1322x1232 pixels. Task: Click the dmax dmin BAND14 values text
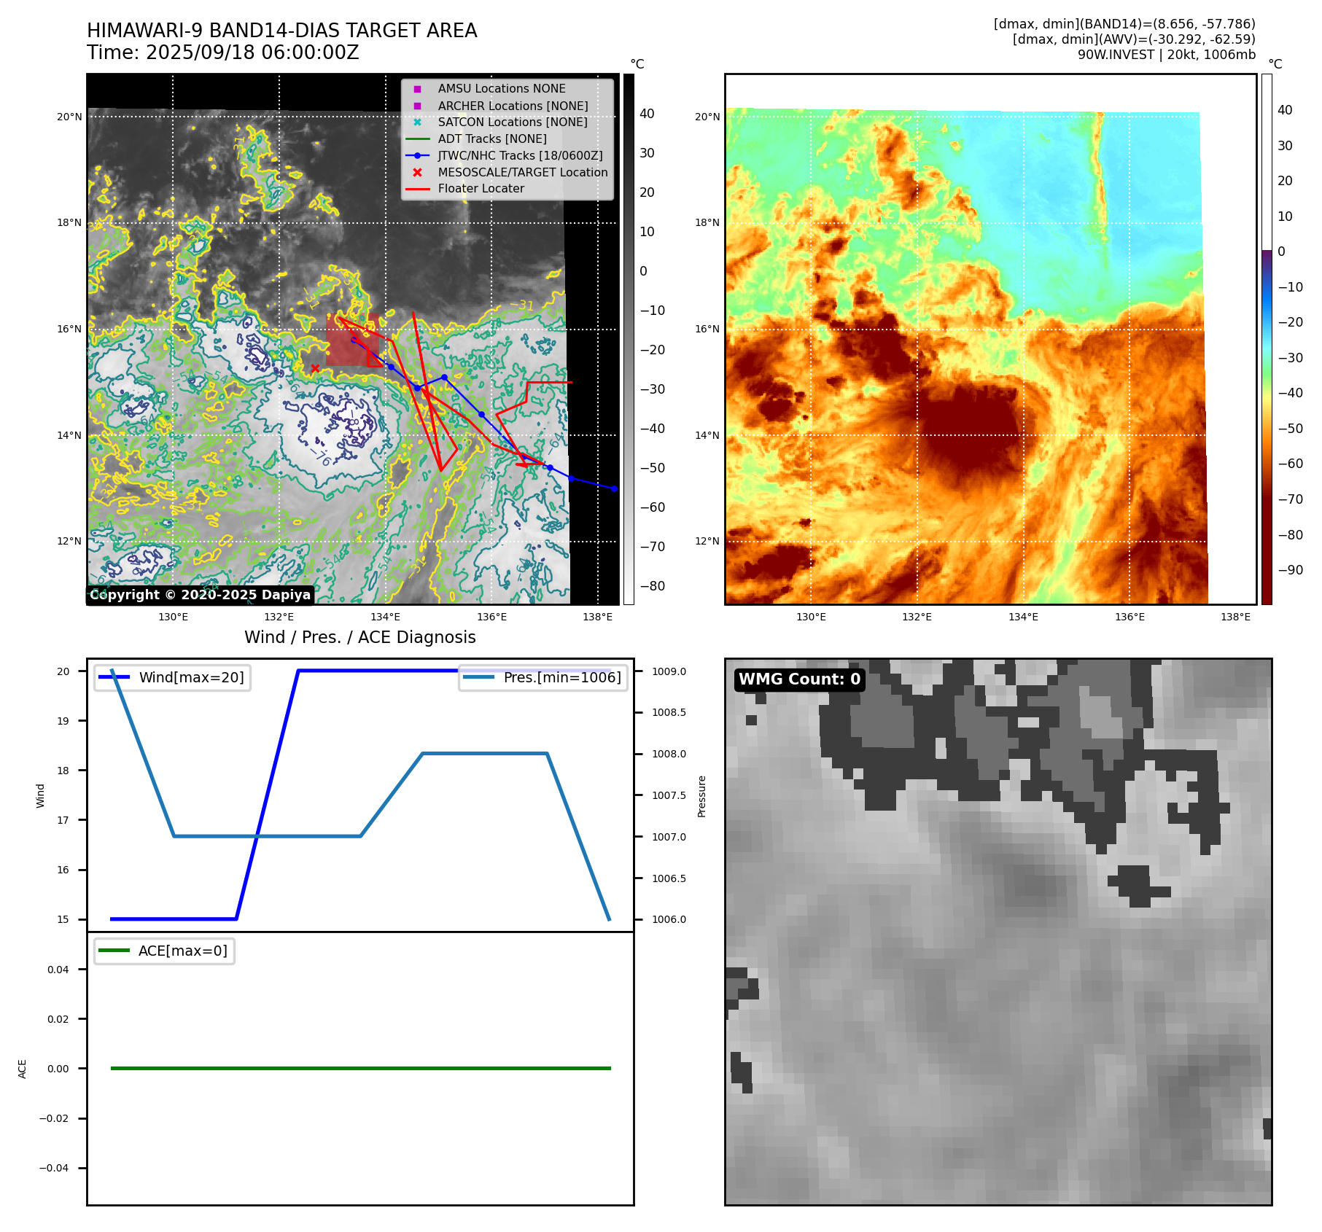(1124, 24)
